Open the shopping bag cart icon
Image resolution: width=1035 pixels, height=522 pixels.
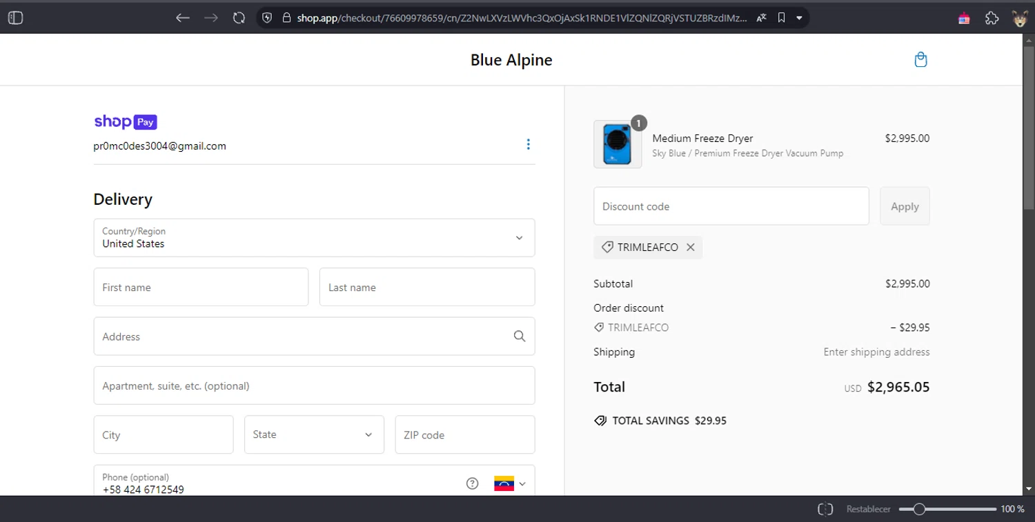(920, 60)
